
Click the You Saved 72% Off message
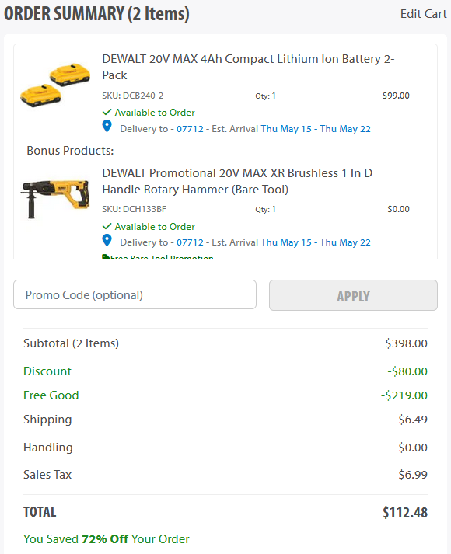tap(107, 538)
